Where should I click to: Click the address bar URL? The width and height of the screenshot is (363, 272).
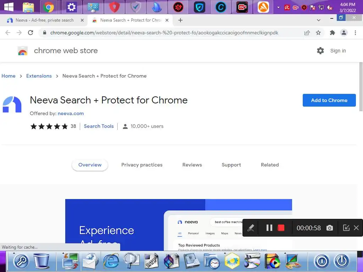[x=164, y=33]
